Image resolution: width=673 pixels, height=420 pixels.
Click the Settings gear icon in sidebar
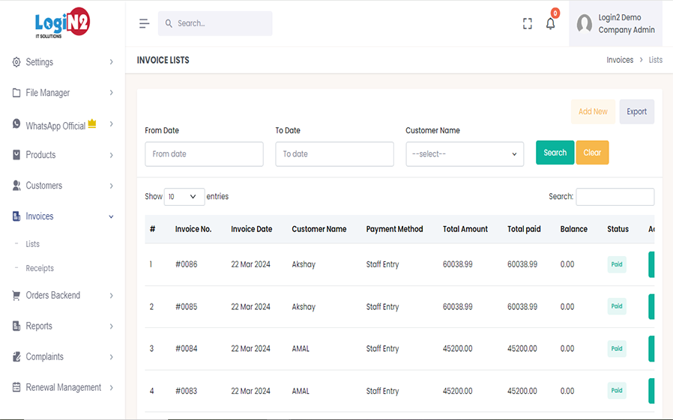coord(16,62)
